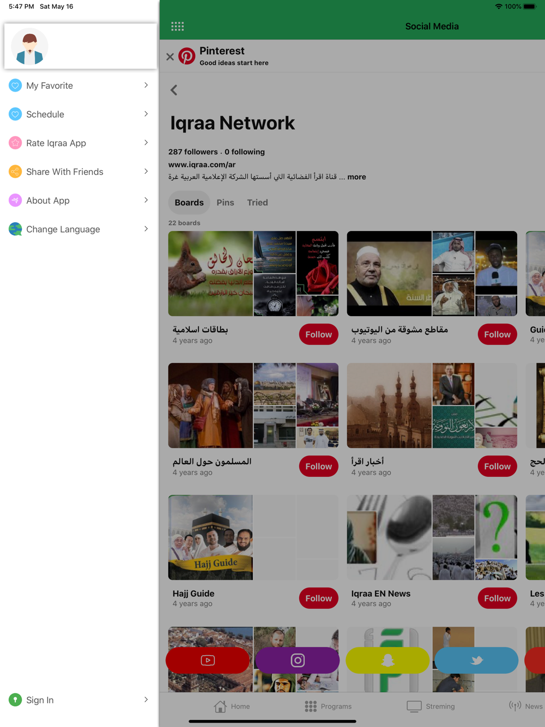Switch to the Pins tab
Viewport: 545px width, 727px height.
[x=225, y=202]
